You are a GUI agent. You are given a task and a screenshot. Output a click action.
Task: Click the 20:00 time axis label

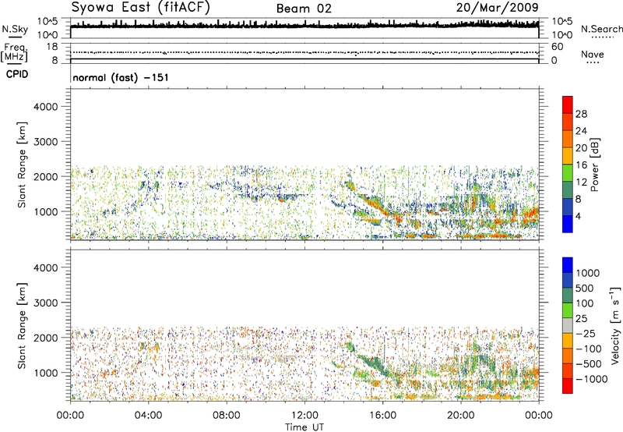[x=460, y=416]
